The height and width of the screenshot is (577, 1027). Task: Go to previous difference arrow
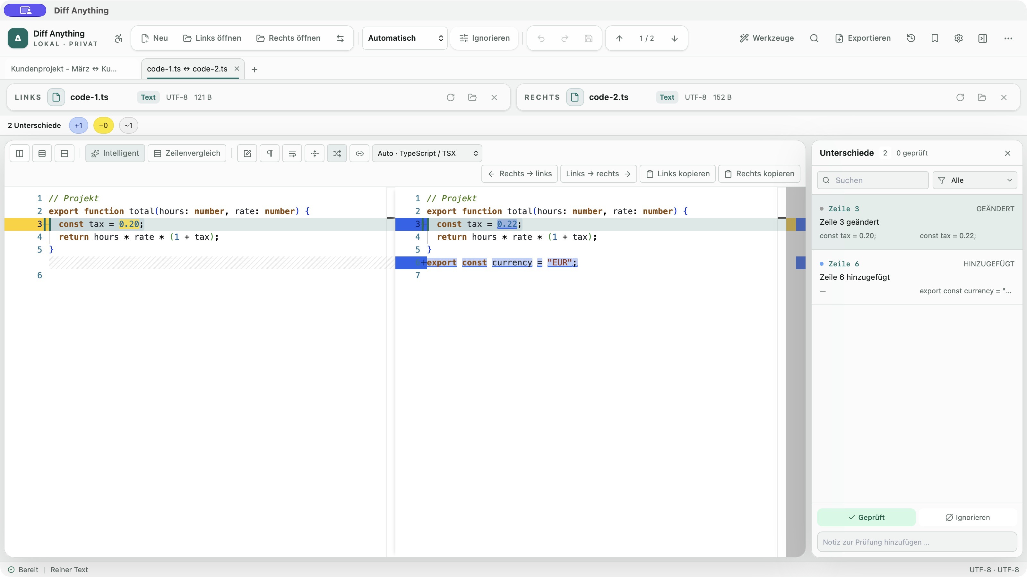(619, 38)
